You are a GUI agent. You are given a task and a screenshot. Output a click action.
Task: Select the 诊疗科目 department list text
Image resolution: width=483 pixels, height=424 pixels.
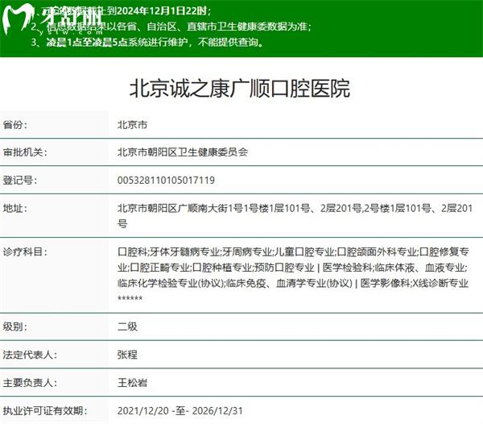[x=293, y=275]
